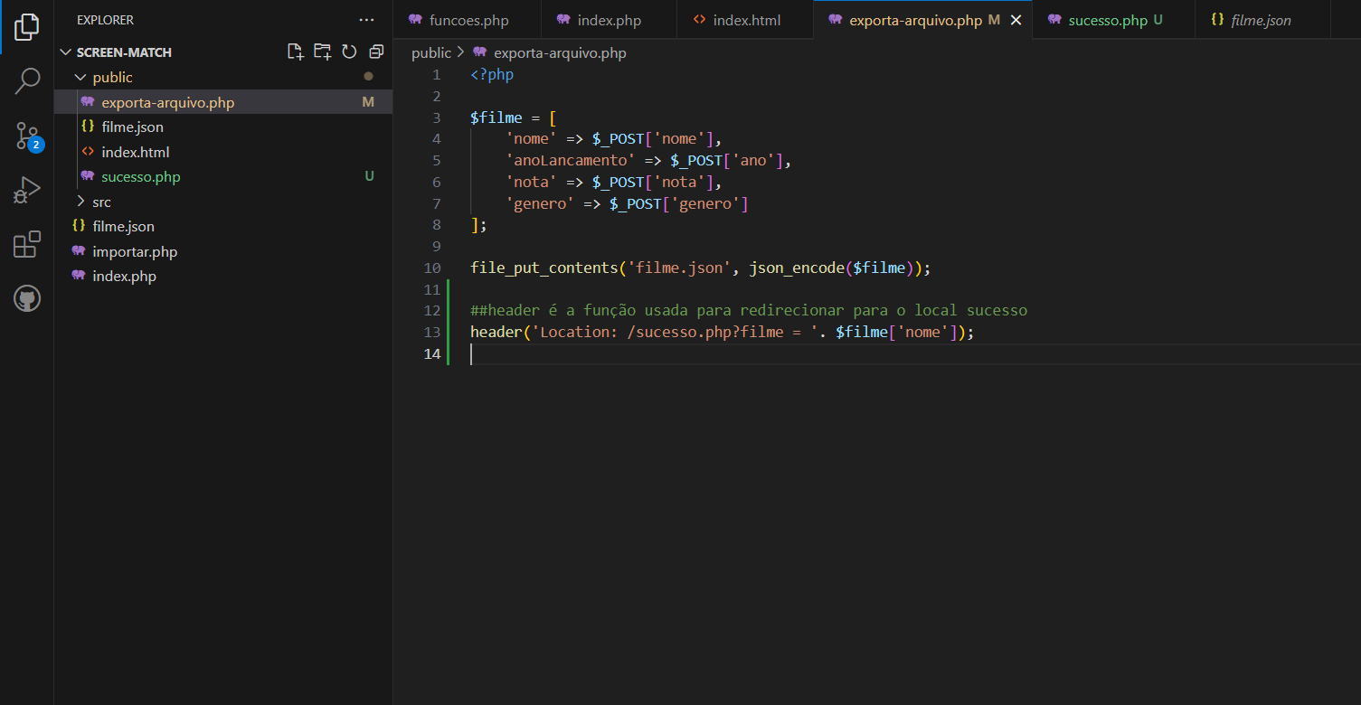Click the PHP file icon on funcoes.php tab
Image resolution: width=1361 pixels, height=705 pixels.
tap(415, 20)
